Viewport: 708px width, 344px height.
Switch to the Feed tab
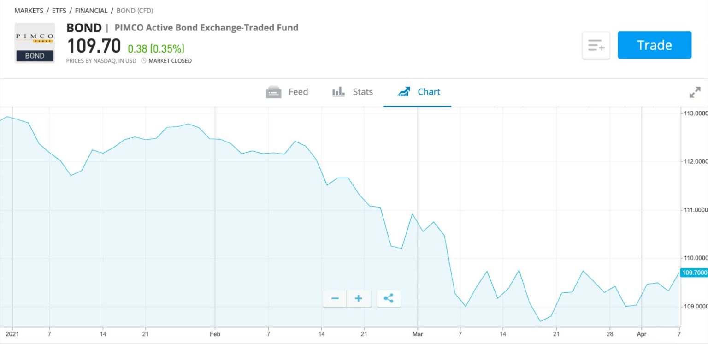pyautogui.click(x=297, y=92)
